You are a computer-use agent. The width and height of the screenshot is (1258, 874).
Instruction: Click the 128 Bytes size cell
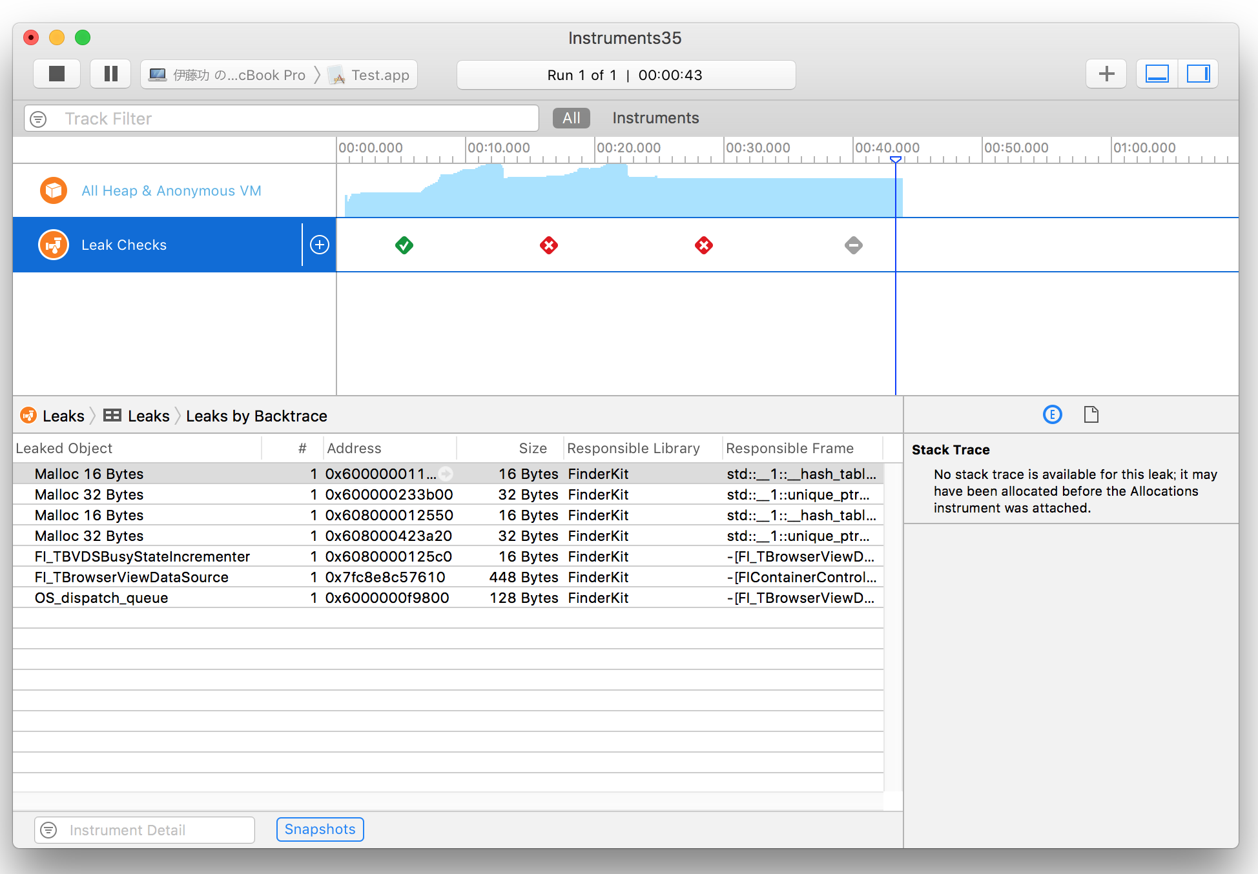(x=524, y=598)
